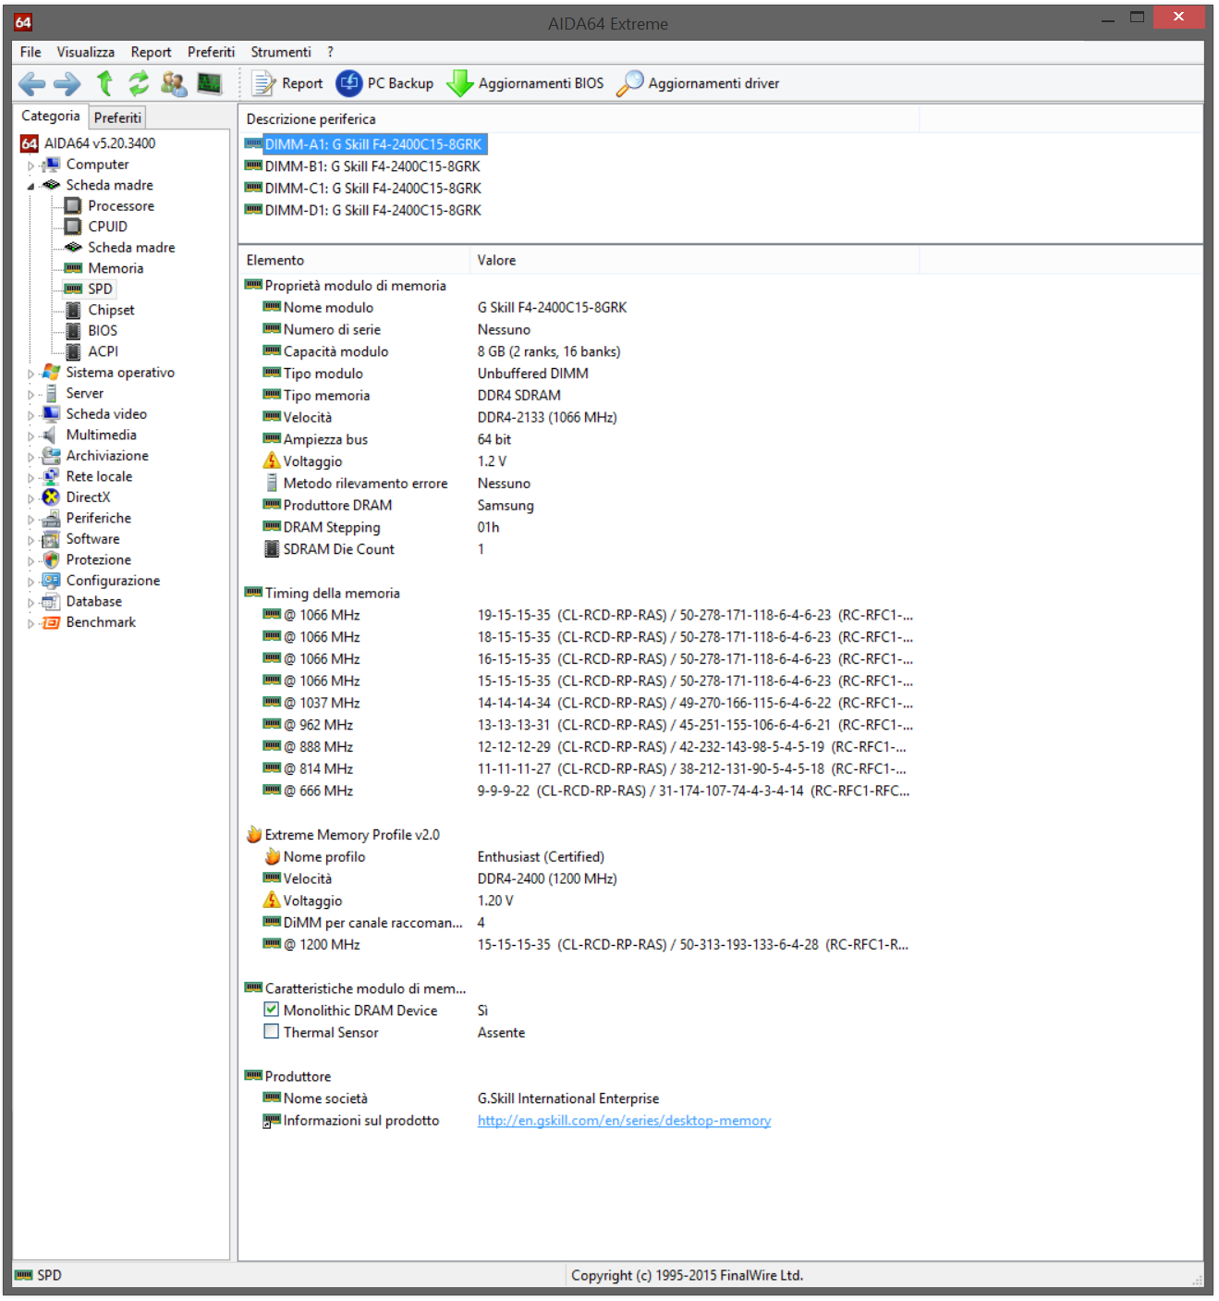This screenshot has width=1219, height=1301.
Task: Expand the Sistema operativo node
Action: point(30,374)
